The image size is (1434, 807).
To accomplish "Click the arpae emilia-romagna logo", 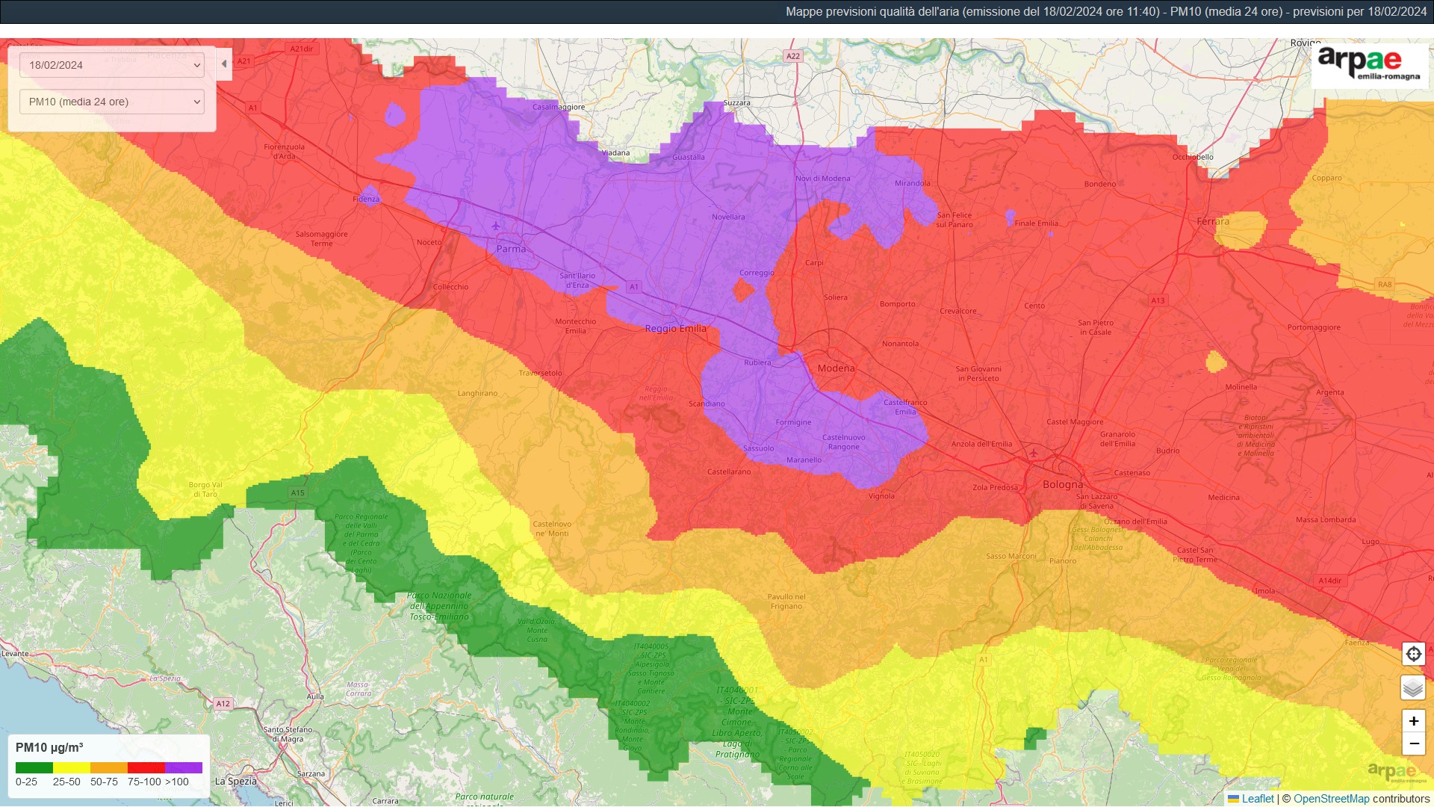I will pos(1369,64).
